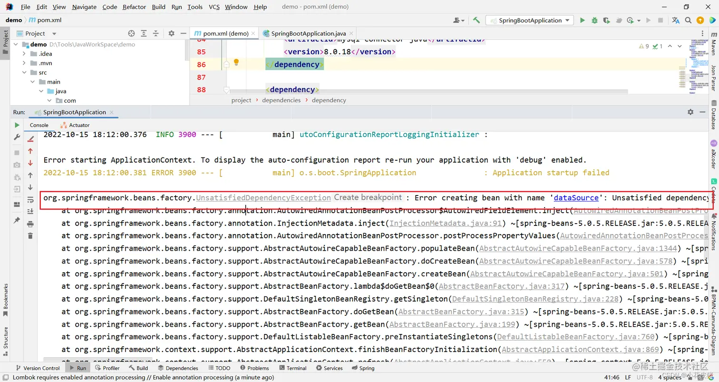This screenshot has width=719, height=382.
Task: Open Run panel settings gear icon
Action: click(690, 112)
